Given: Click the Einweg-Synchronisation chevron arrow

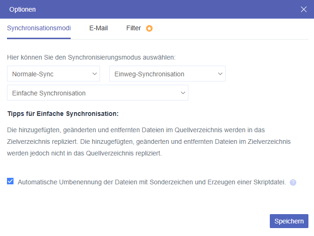Looking at the screenshot, I should pyautogui.click(x=220, y=74).
